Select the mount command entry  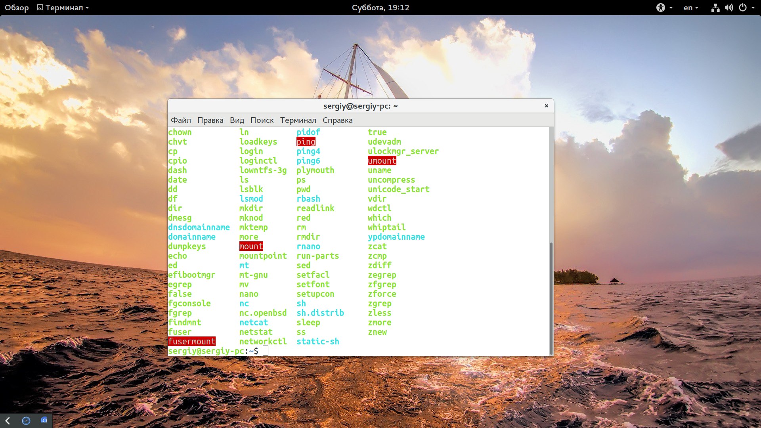coord(251,246)
